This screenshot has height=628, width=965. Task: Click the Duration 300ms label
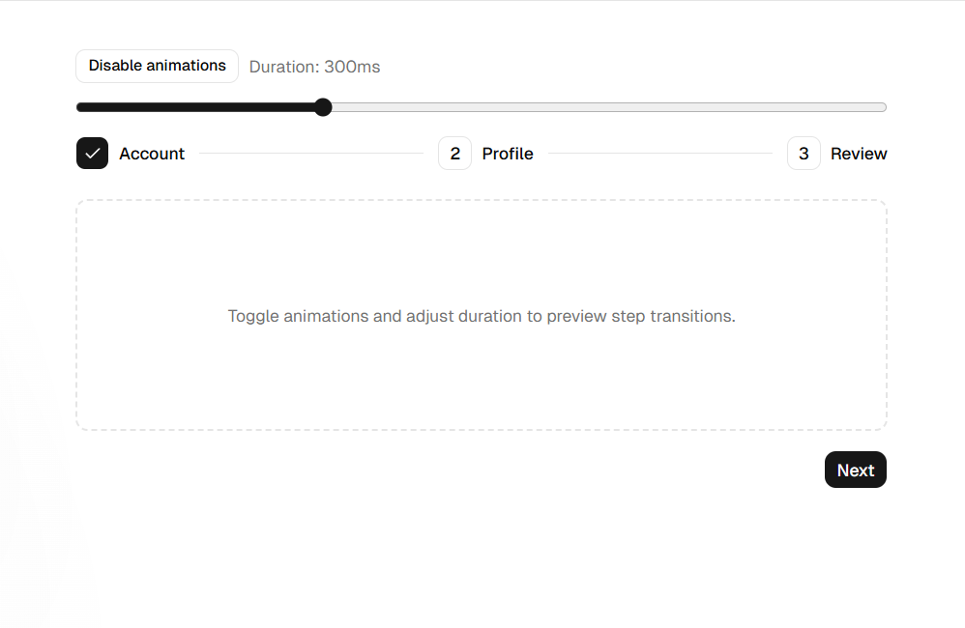[x=314, y=67]
